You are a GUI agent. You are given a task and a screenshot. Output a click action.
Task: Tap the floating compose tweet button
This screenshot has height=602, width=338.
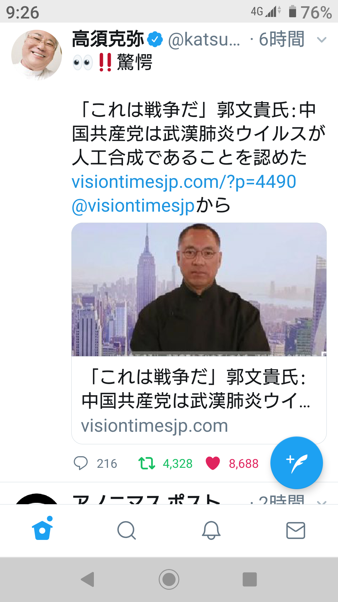[x=296, y=462]
